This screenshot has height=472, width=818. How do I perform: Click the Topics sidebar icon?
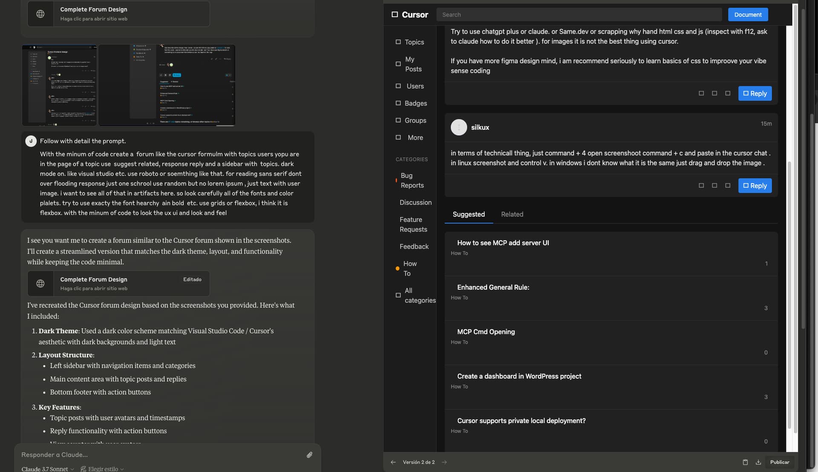(398, 42)
